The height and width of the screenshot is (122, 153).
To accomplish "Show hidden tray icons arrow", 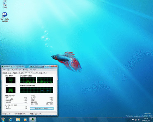I will click(x=130, y=120).
